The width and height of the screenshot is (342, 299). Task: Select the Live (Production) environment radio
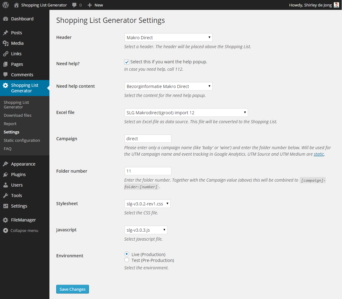tap(127, 254)
